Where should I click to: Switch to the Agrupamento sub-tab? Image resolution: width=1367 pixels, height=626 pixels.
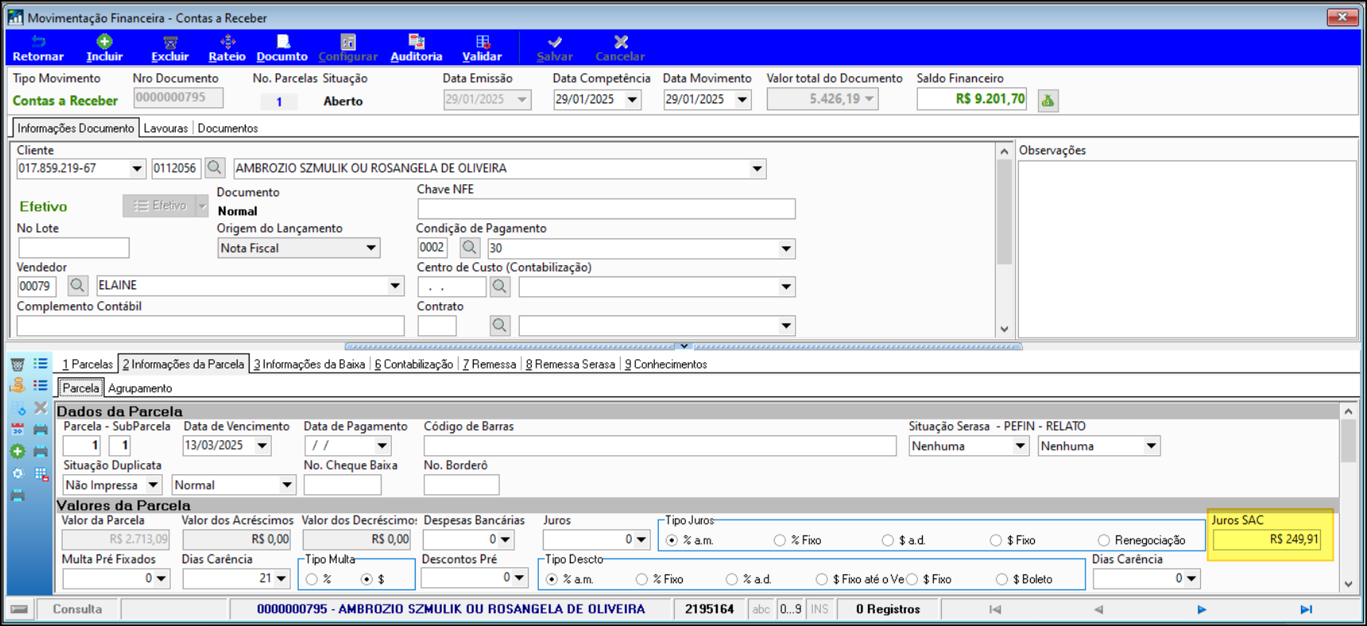pyautogui.click(x=140, y=388)
